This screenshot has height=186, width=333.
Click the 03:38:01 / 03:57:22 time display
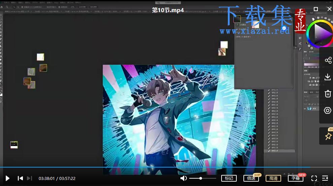57,178
